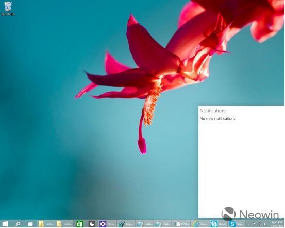Switch to the second File Explorer folder window
This screenshot has width=285, height=228.
pyautogui.click(x=64, y=224)
